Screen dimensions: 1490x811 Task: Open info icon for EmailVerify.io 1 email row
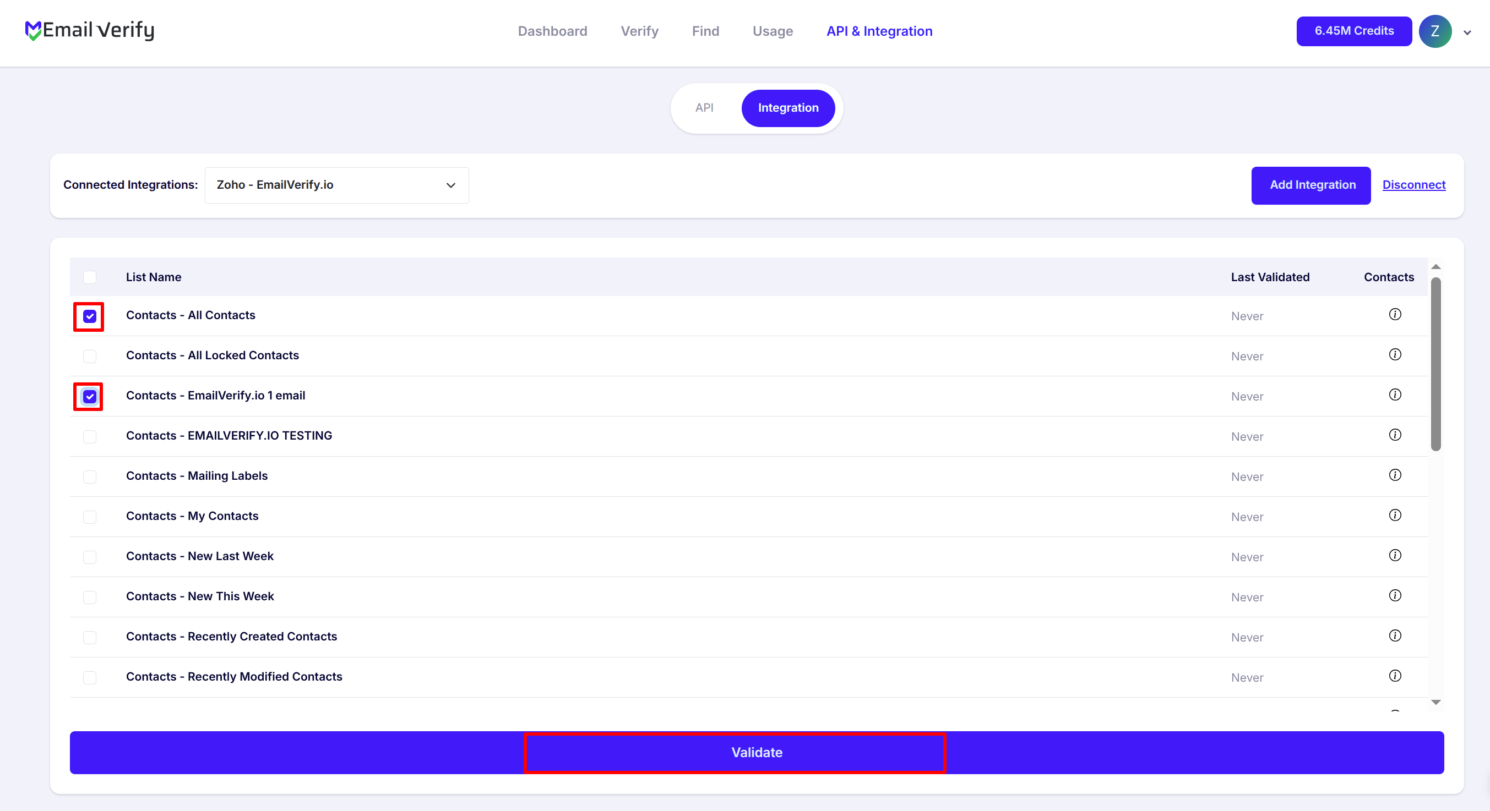point(1395,395)
